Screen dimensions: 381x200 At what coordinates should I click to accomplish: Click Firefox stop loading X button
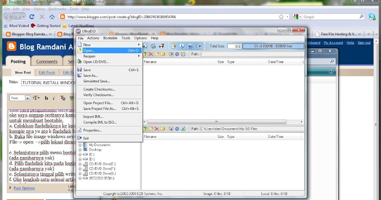(42, 17)
